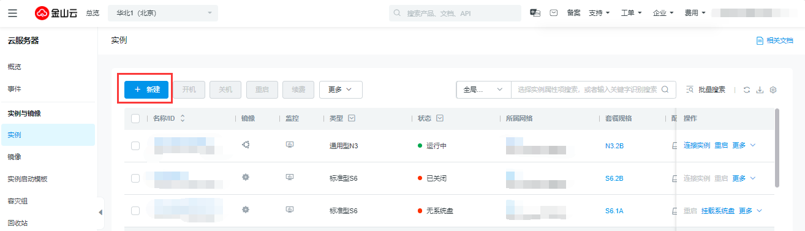Click 重启 for the 运行中 instance
The width and height of the screenshot is (805, 231).
[721, 145]
